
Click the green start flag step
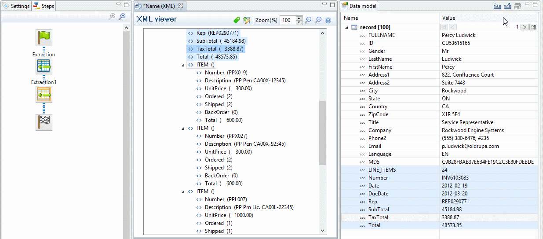(x=44, y=38)
